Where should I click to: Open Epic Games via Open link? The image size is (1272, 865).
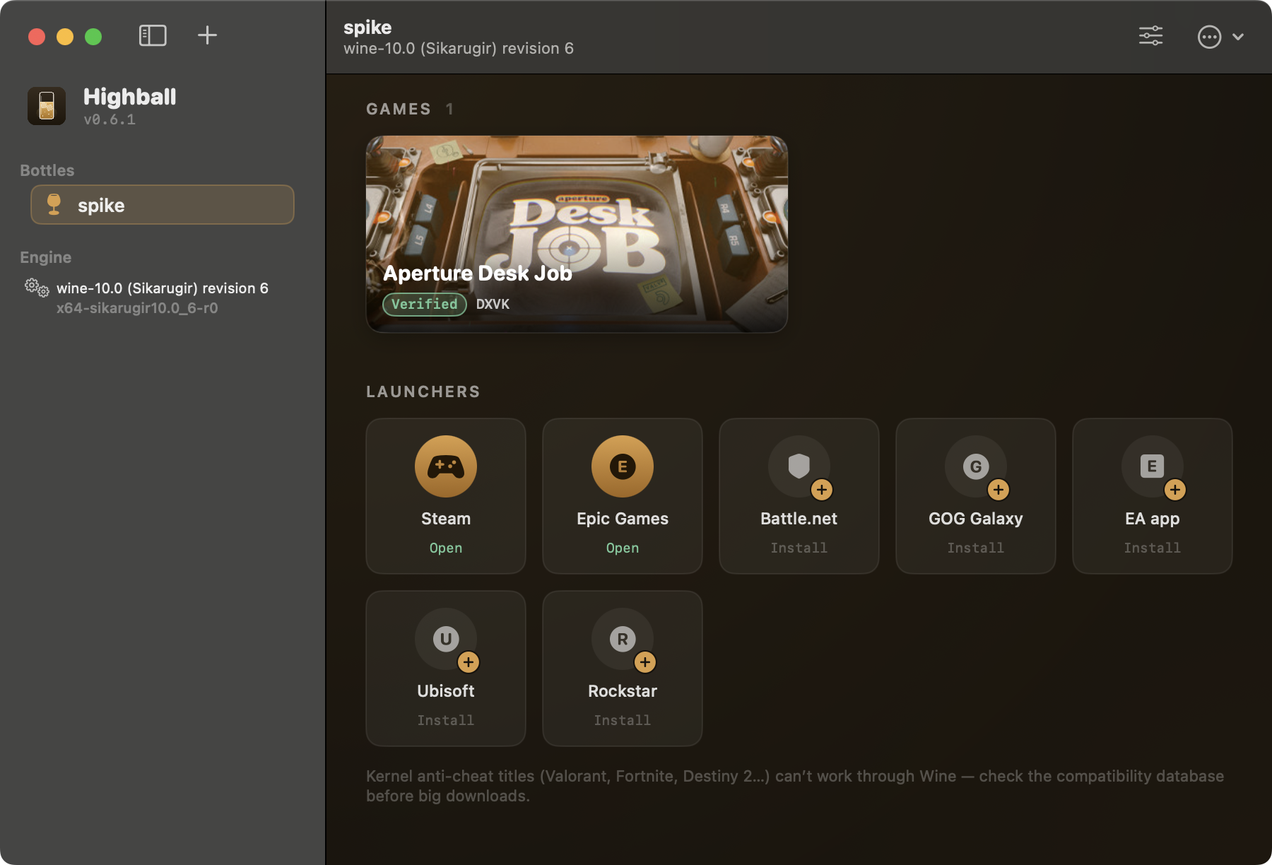pyautogui.click(x=623, y=548)
